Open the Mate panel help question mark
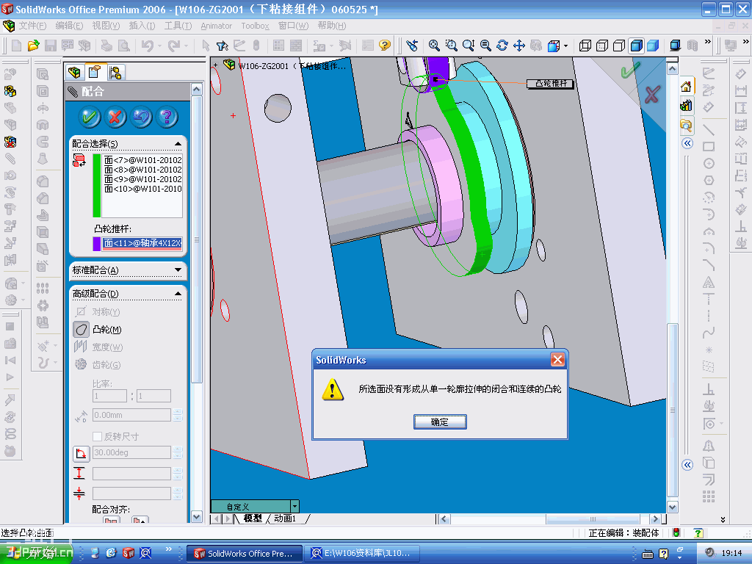 (x=167, y=117)
